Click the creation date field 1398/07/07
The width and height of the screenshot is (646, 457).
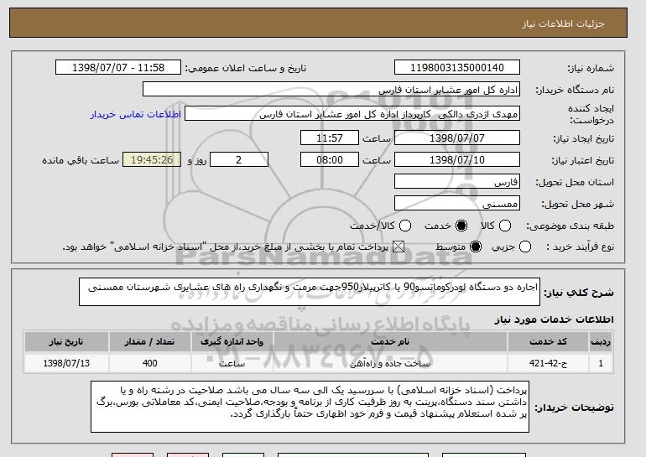457,138
